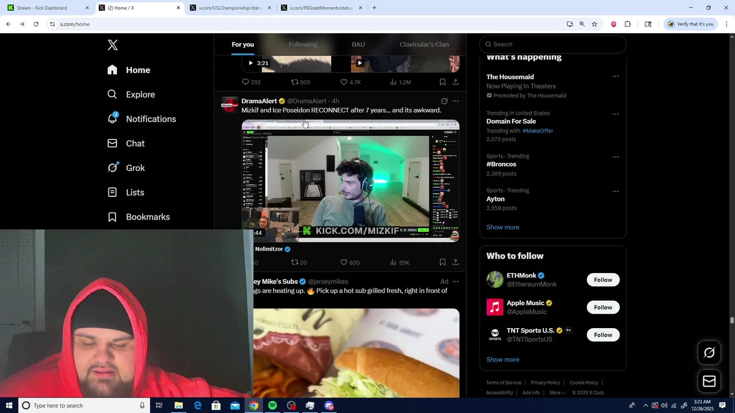Show more in Who to follow

(x=502, y=360)
